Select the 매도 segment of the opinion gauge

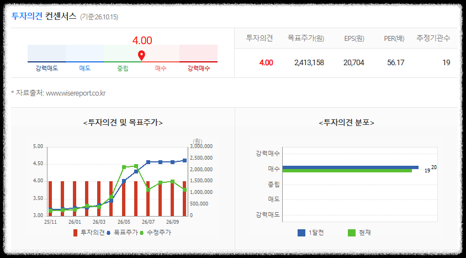coord(84,53)
